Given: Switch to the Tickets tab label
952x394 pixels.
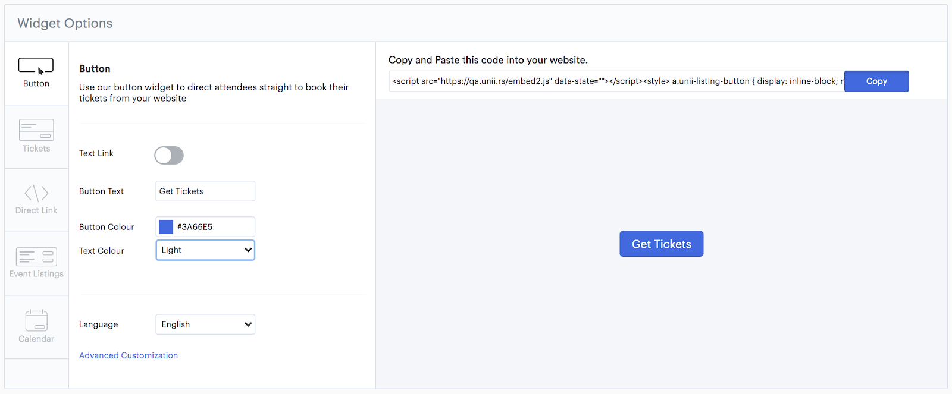Looking at the screenshot, I should (36, 149).
